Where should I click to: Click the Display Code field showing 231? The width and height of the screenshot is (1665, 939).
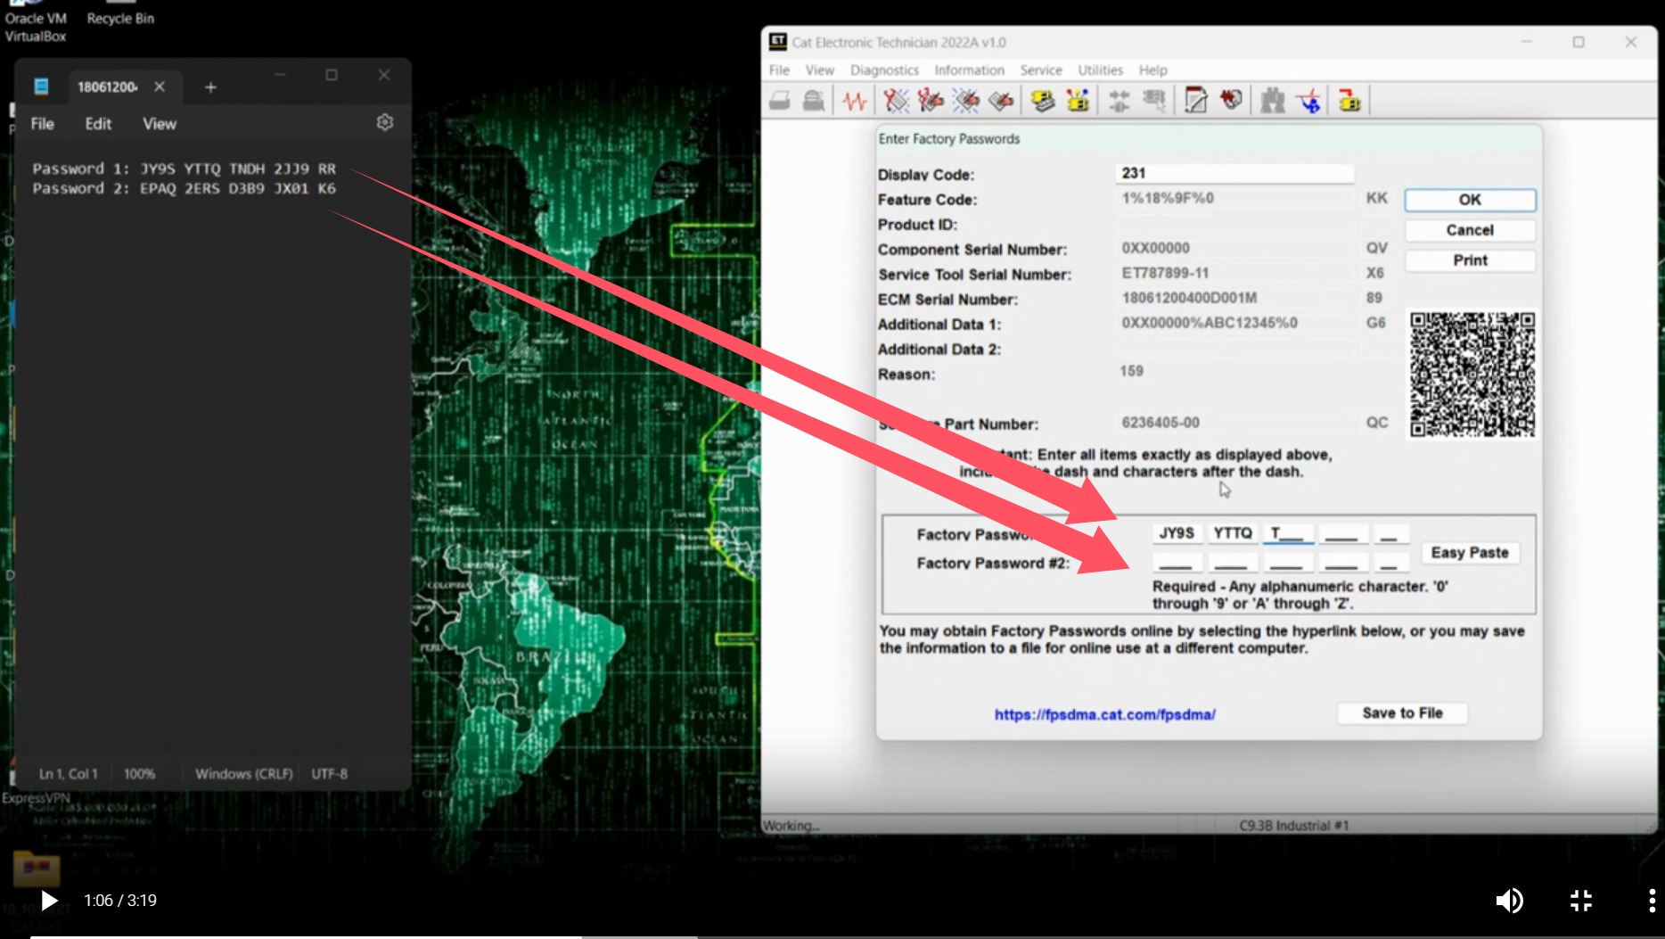click(x=1234, y=173)
